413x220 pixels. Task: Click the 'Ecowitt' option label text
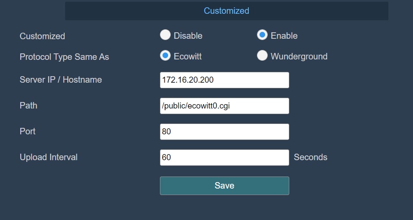point(188,56)
